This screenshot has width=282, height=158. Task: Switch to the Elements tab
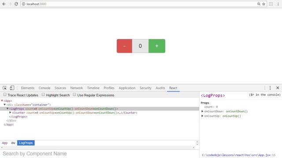pos(27,88)
